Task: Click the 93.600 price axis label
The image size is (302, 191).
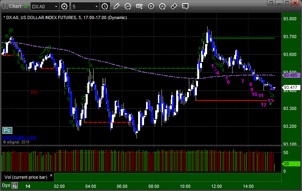Action: pyautogui.click(x=290, y=54)
